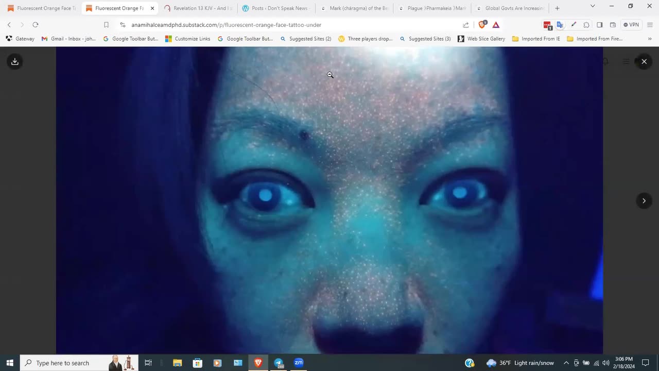Open Telegram from the taskbar
659x371 pixels.
[279, 363]
